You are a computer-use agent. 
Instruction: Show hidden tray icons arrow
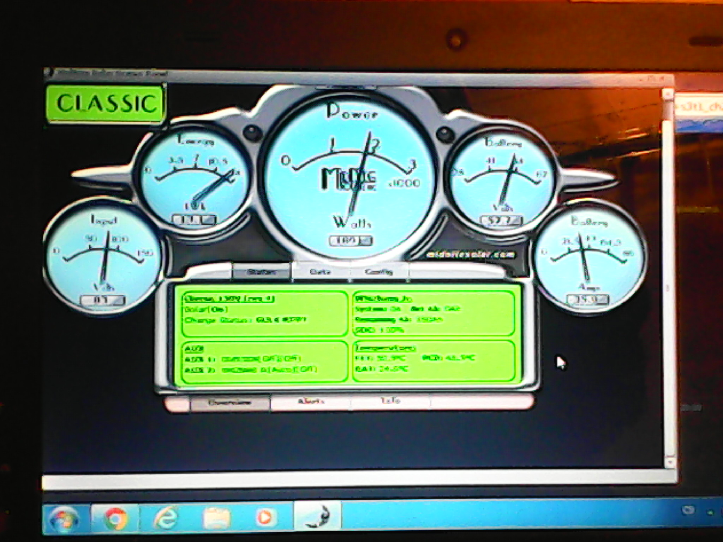(711, 512)
